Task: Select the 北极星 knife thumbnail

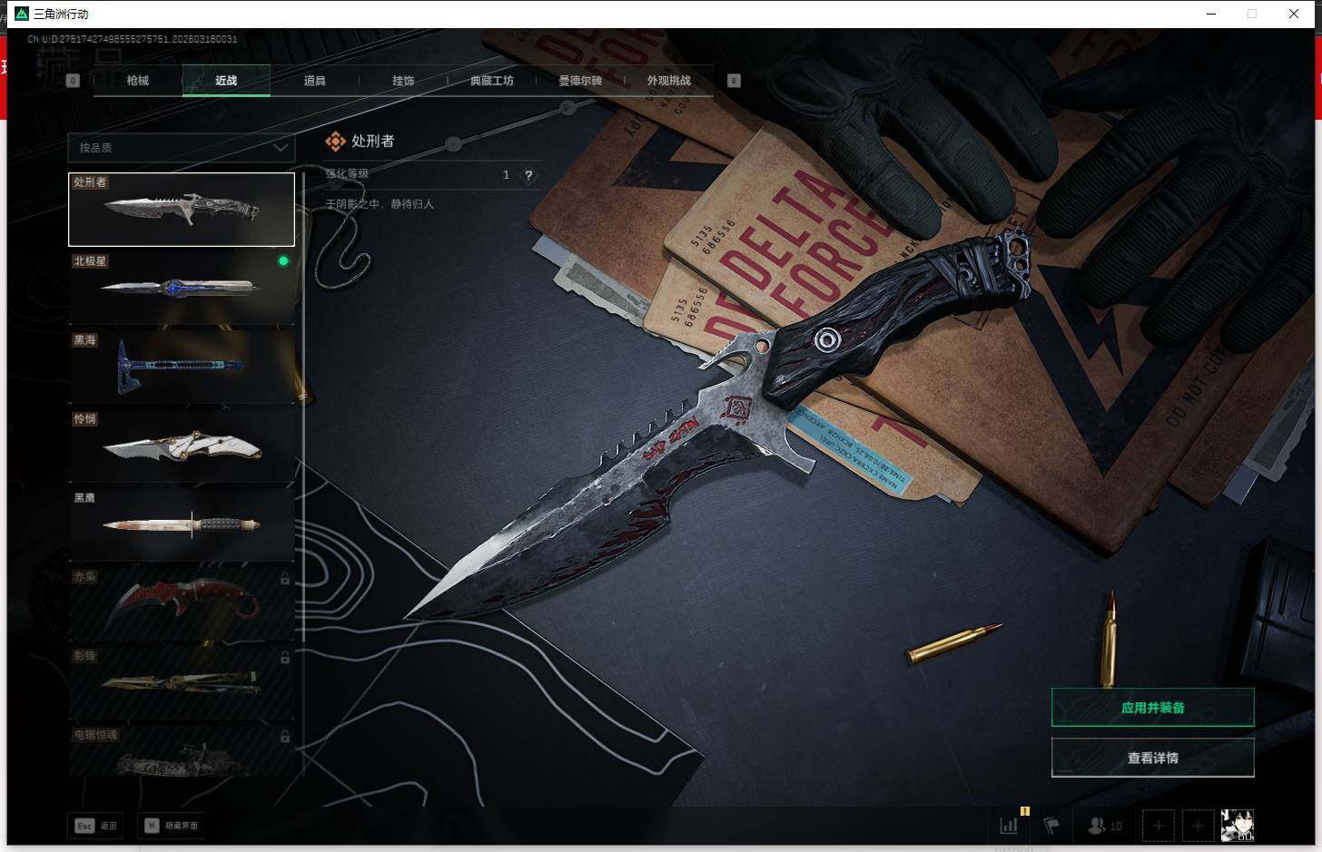Action: pyautogui.click(x=182, y=289)
